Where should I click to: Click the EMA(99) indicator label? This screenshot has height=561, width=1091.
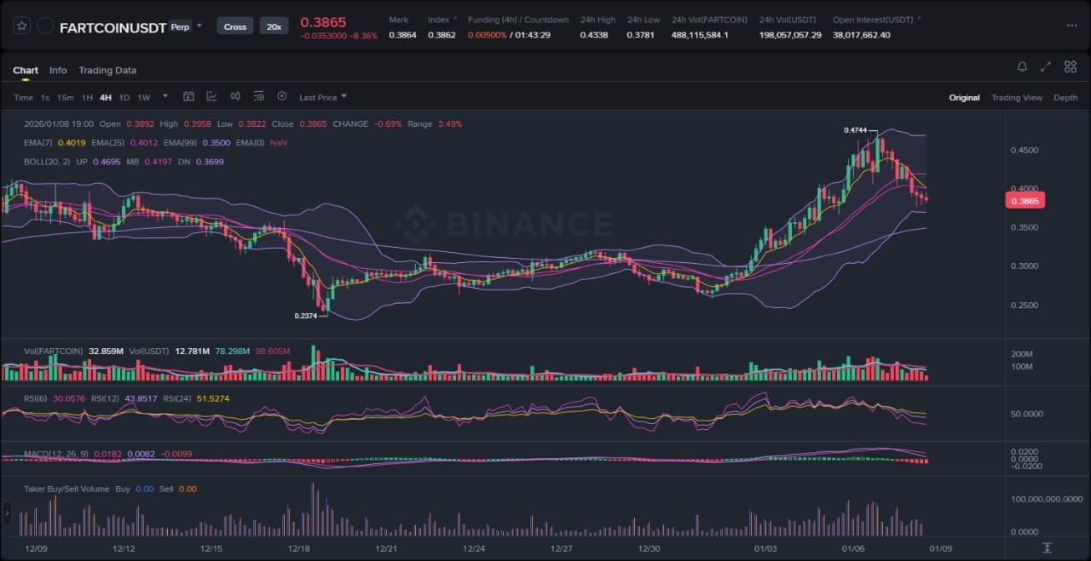click(x=180, y=143)
